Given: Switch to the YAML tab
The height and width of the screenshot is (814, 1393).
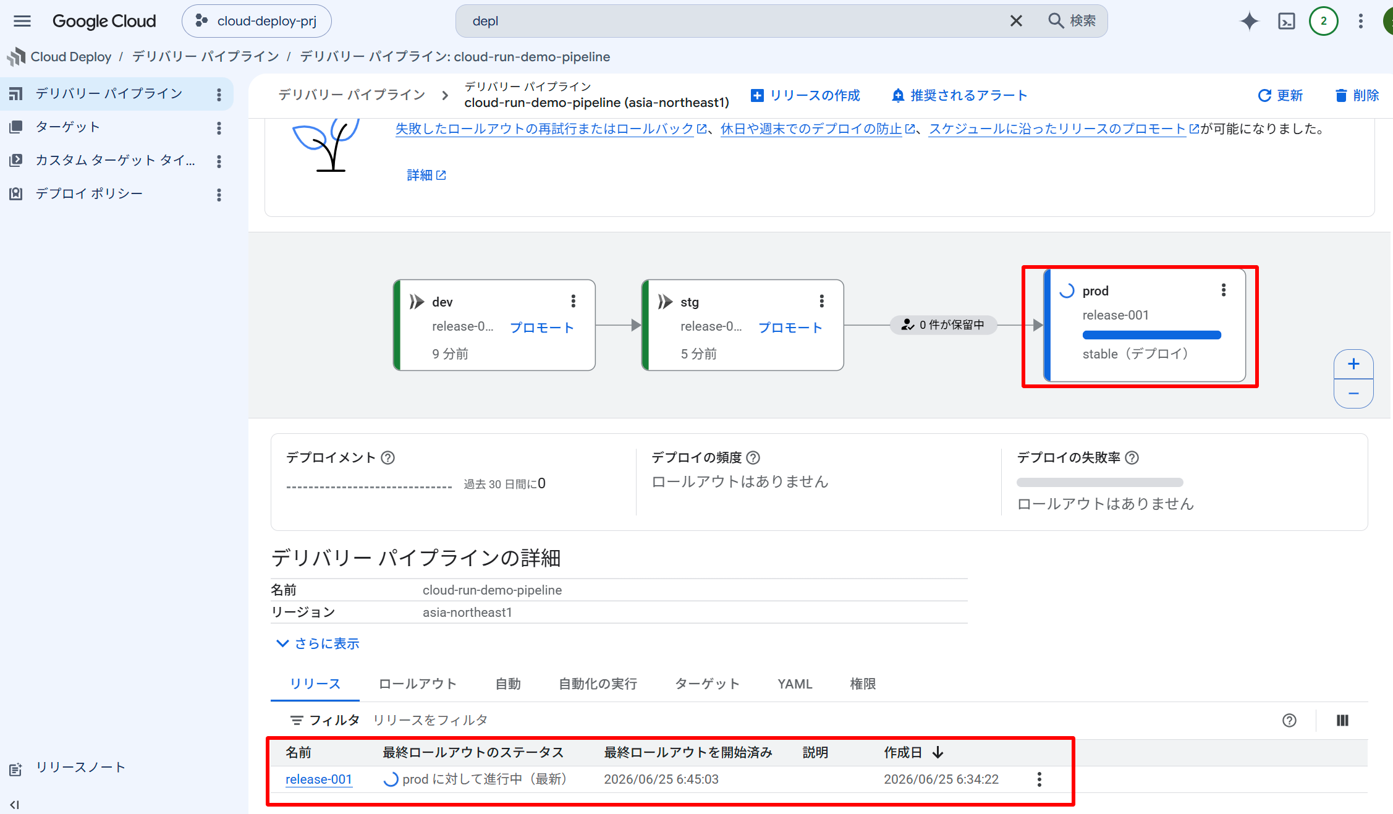Looking at the screenshot, I should [x=795, y=684].
